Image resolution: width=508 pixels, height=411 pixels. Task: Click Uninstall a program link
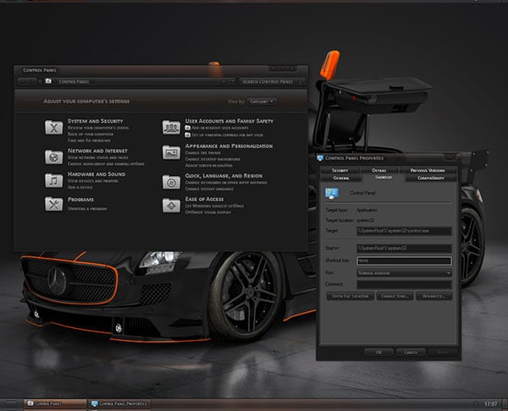[87, 209]
